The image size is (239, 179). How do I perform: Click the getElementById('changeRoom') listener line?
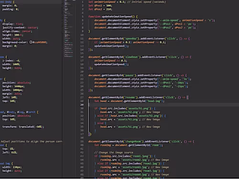pyautogui.click(x=141, y=141)
